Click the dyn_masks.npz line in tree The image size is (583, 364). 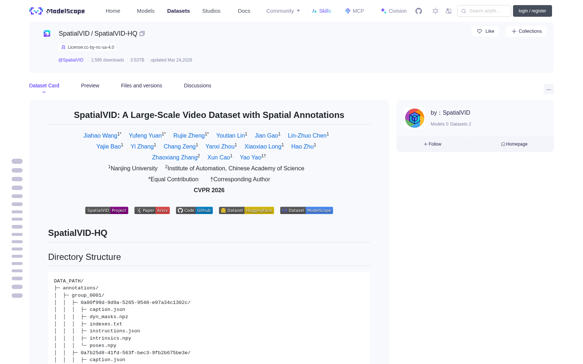109,317
